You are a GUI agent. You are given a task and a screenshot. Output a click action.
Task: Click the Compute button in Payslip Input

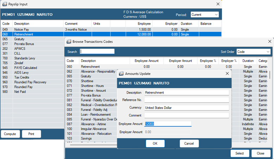coord(10,134)
